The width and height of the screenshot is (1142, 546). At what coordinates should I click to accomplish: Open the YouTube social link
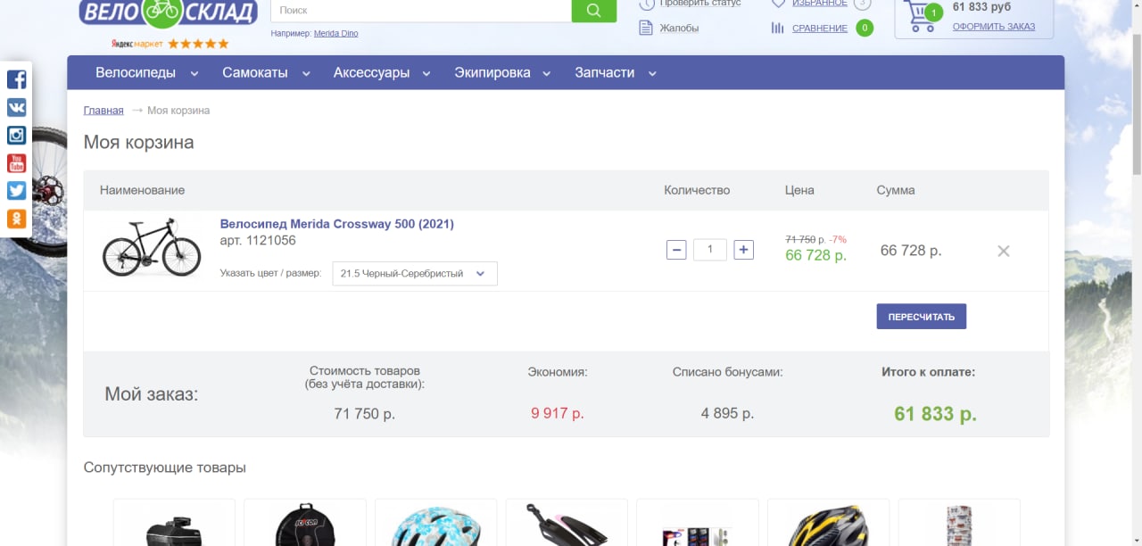(x=16, y=163)
